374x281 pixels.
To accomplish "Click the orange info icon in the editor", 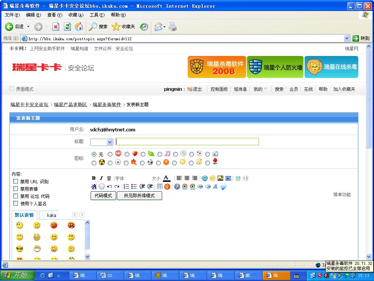I will coord(167,186).
